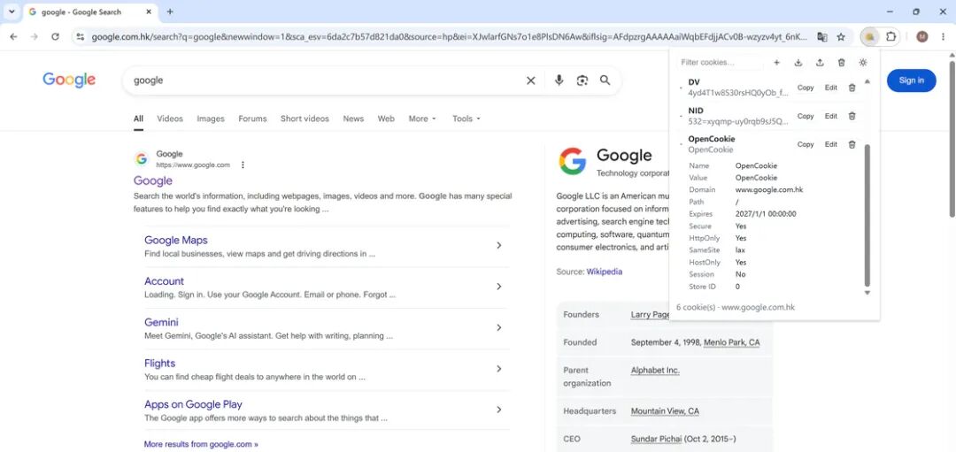Edit the OpenCookie cookie
This screenshot has width=956, height=452.
pos(831,144)
